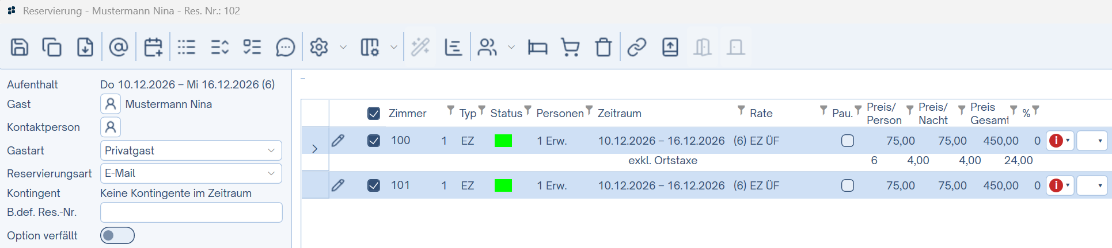
Task: Click the B.def. Res.-Nr. input field
Action: pos(191,212)
